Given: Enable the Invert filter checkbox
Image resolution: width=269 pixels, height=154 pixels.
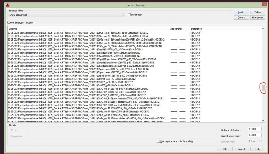Looking at the screenshot, I should coord(129,15).
